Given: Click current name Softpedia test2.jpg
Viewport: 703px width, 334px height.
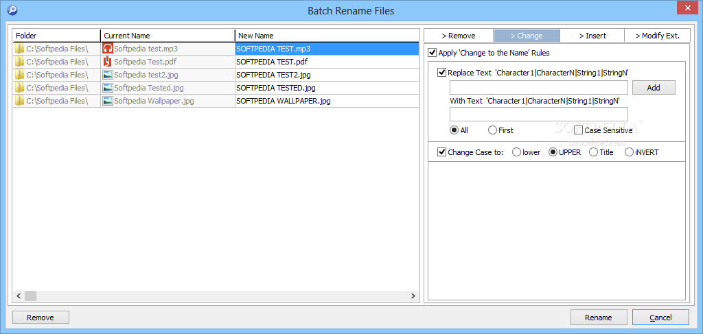Looking at the screenshot, I should pos(146,75).
